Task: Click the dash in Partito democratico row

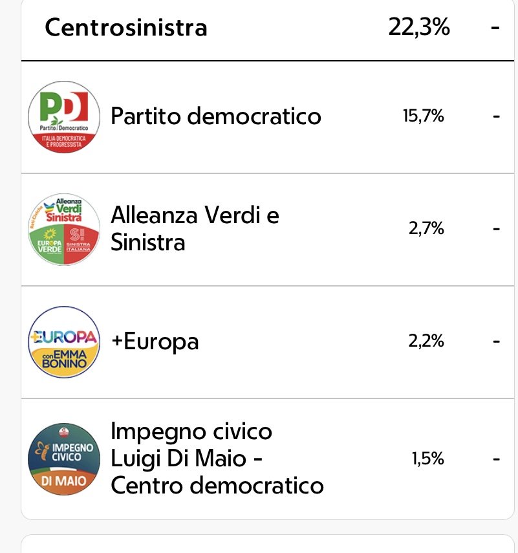Action: [x=496, y=116]
